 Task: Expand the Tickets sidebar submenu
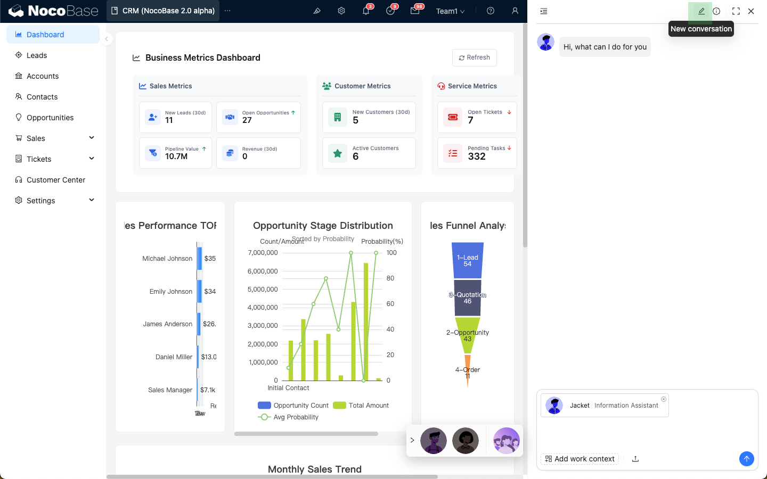click(x=53, y=159)
